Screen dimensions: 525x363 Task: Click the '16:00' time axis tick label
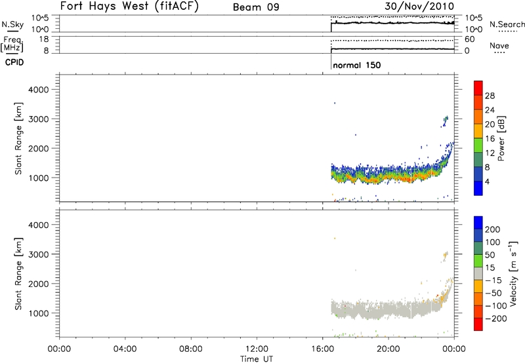322,349
